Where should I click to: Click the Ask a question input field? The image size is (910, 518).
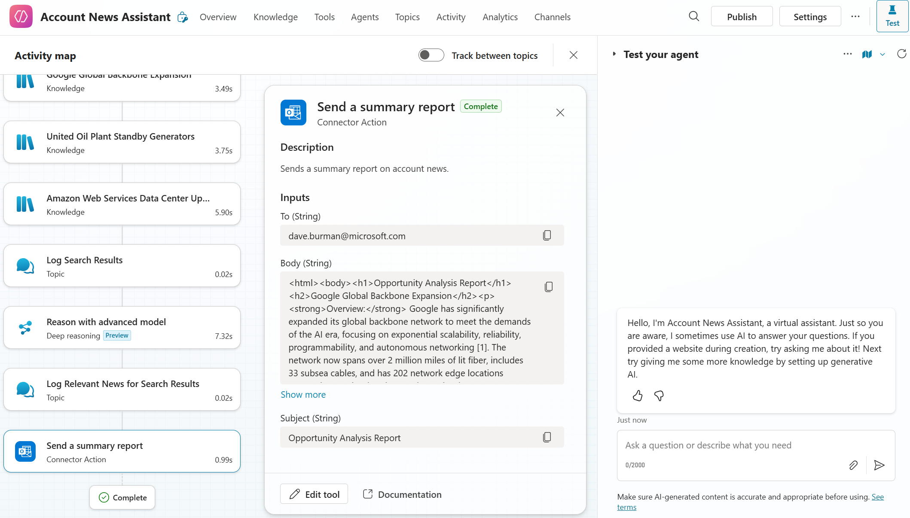coord(730,445)
